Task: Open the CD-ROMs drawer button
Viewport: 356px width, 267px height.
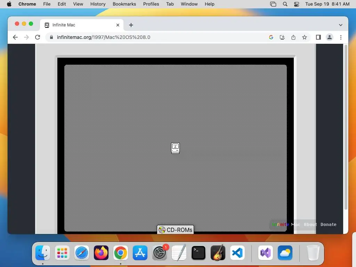Action: pos(175,230)
